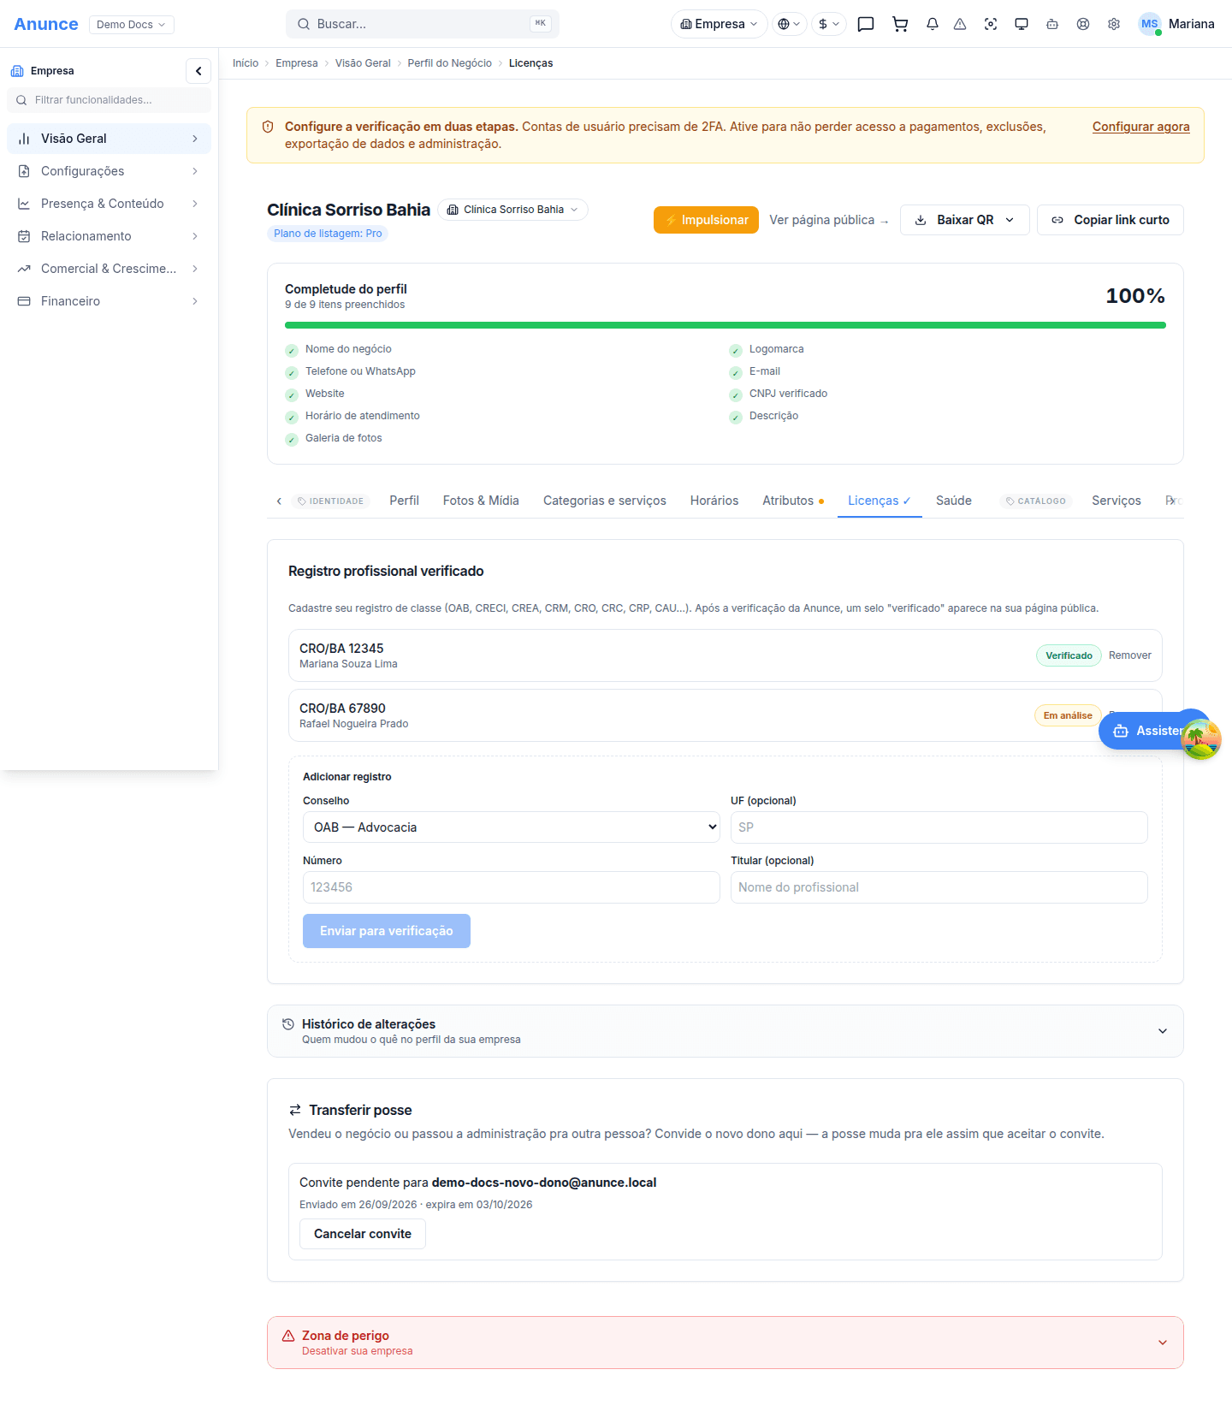Viewport: 1232px width, 1417px height.
Task: Expand Configurações in the sidebar
Action: coord(109,171)
